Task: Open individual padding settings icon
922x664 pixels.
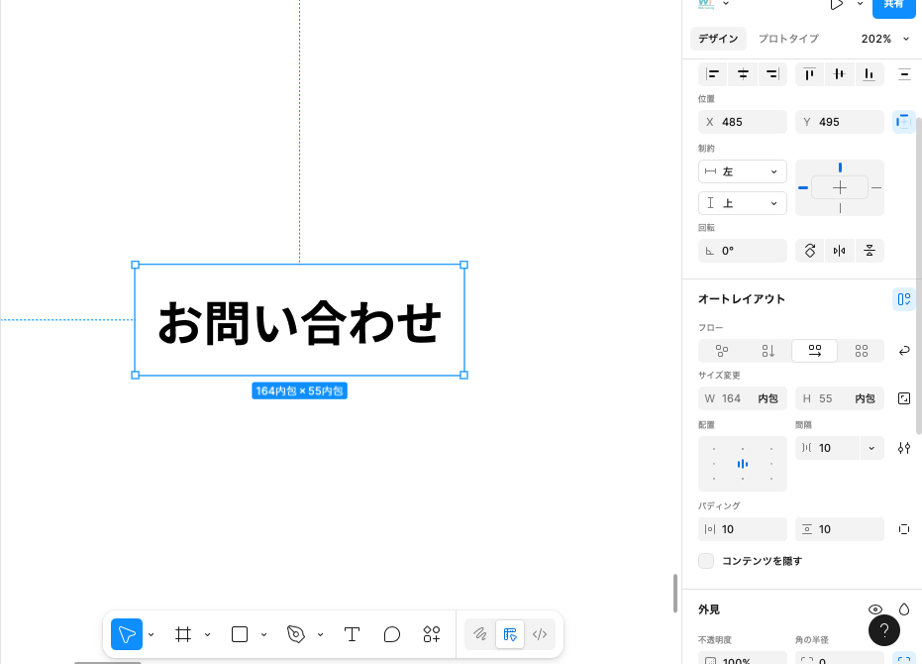Action: point(903,529)
